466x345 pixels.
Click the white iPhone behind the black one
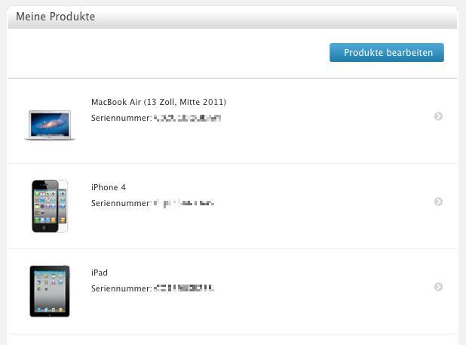(63, 206)
